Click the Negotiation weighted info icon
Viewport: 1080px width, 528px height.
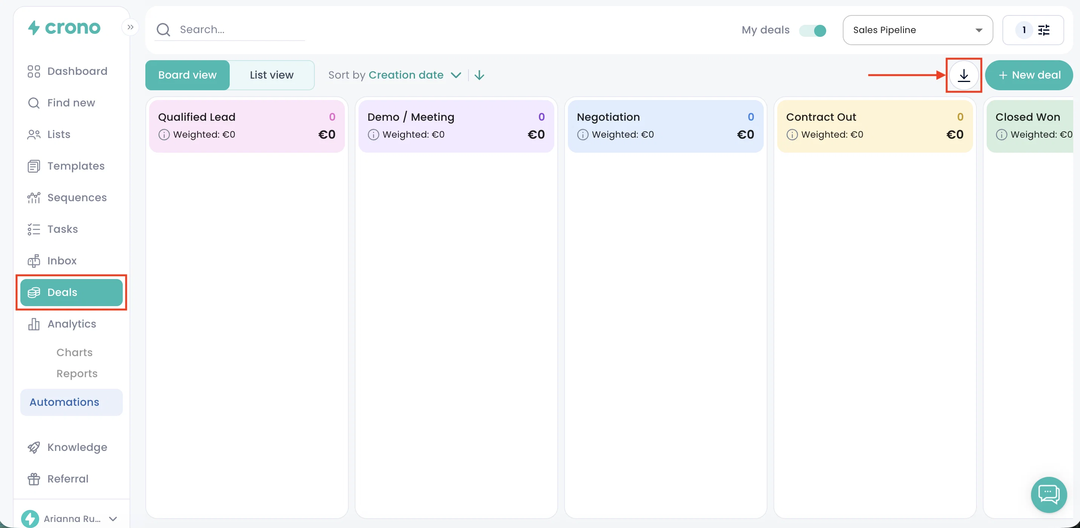point(583,135)
